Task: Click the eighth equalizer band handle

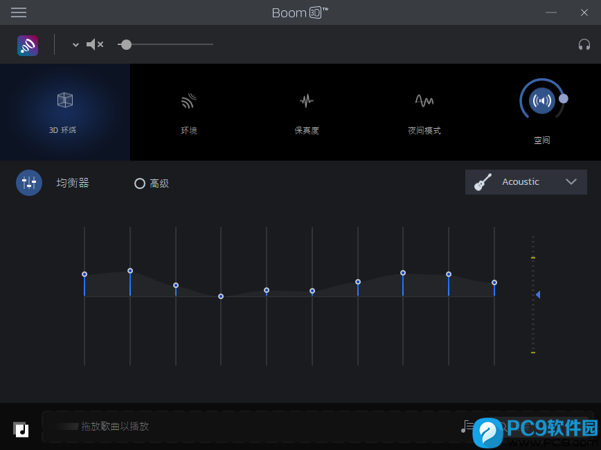Action: (403, 273)
